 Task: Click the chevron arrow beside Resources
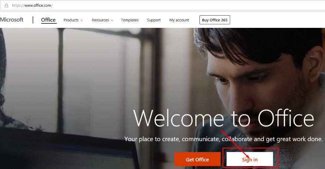[112, 20]
